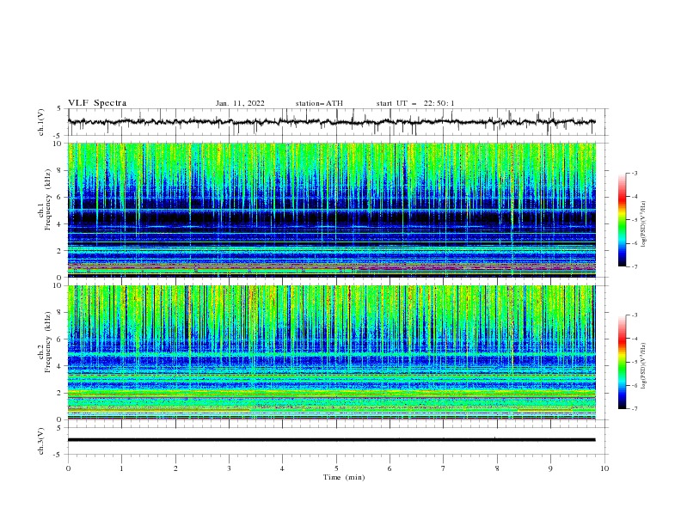Select the log(PSD) label beside ch.2 colorbar
681x526 pixels.
coord(643,366)
